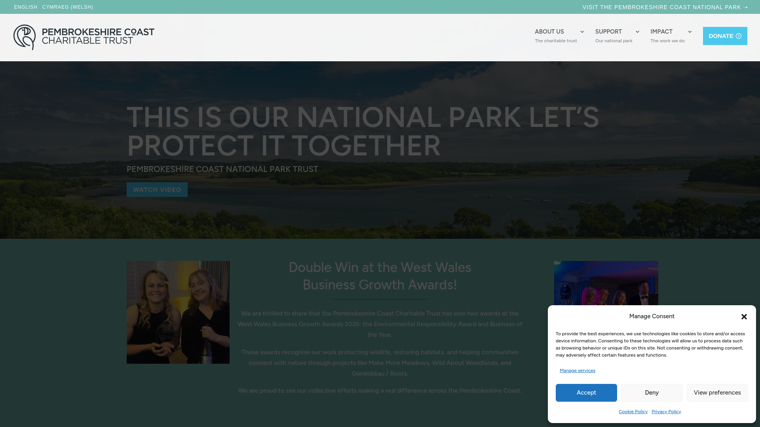This screenshot has width=760, height=427.
Task: Close the Manage Consent dialog
Action: 744,317
